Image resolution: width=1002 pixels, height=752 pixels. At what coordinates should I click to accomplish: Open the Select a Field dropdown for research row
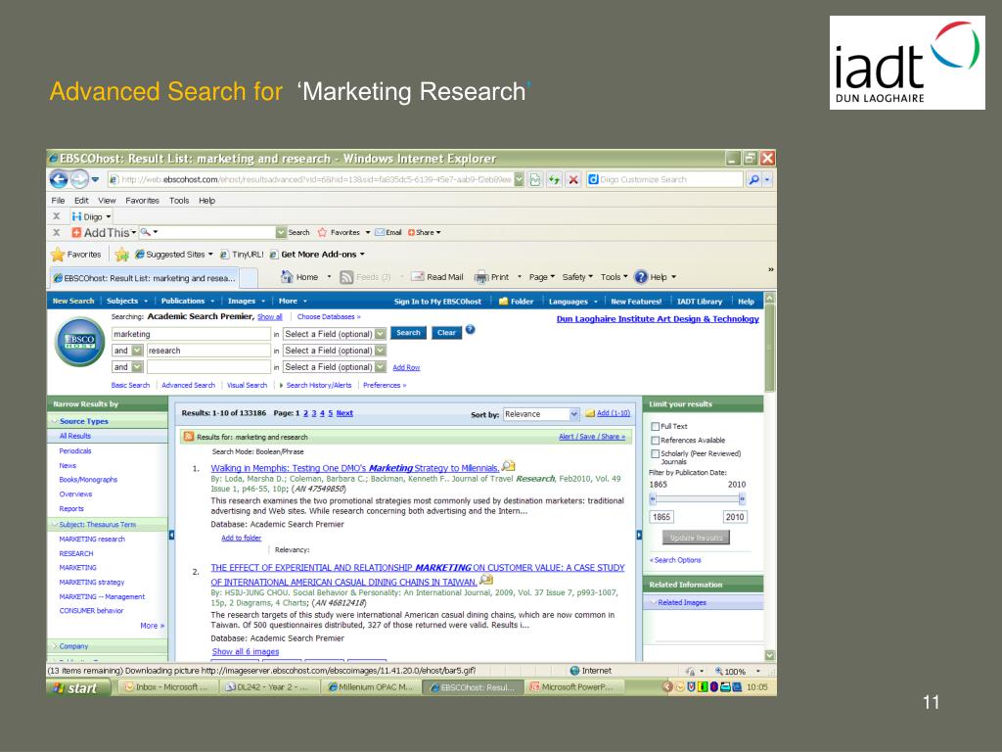click(x=381, y=351)
